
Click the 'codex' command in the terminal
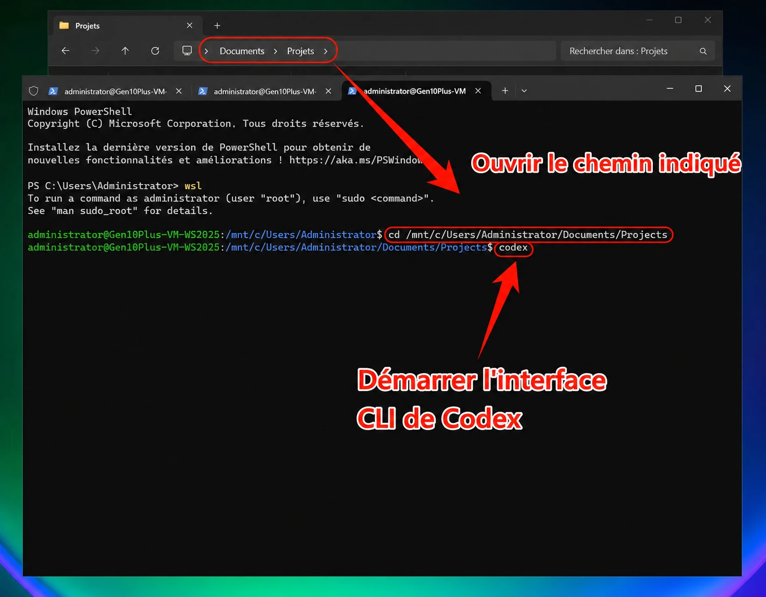513,248
